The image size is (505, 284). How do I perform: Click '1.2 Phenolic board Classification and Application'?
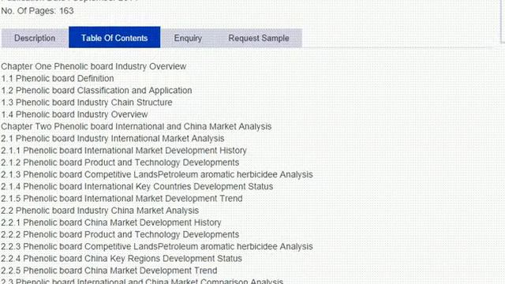pyautogui.click(x=96, y=91)
